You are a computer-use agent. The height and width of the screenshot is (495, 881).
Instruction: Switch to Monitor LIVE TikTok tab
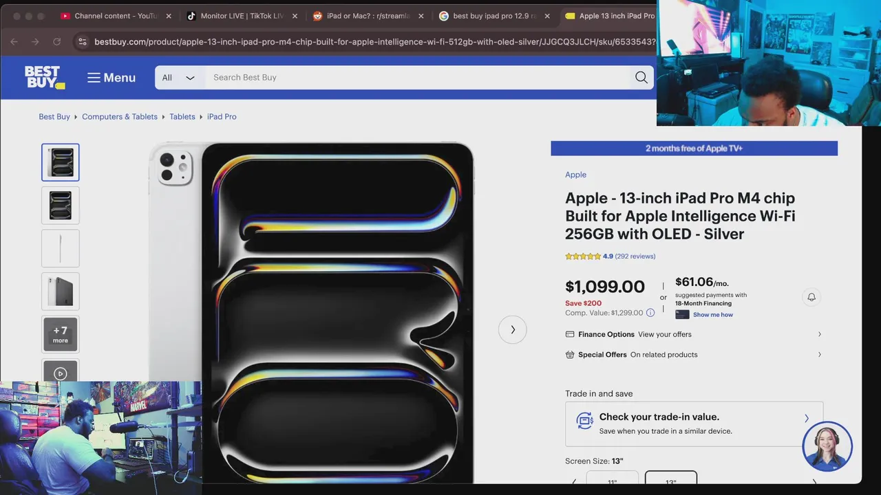tap(235, 16)
